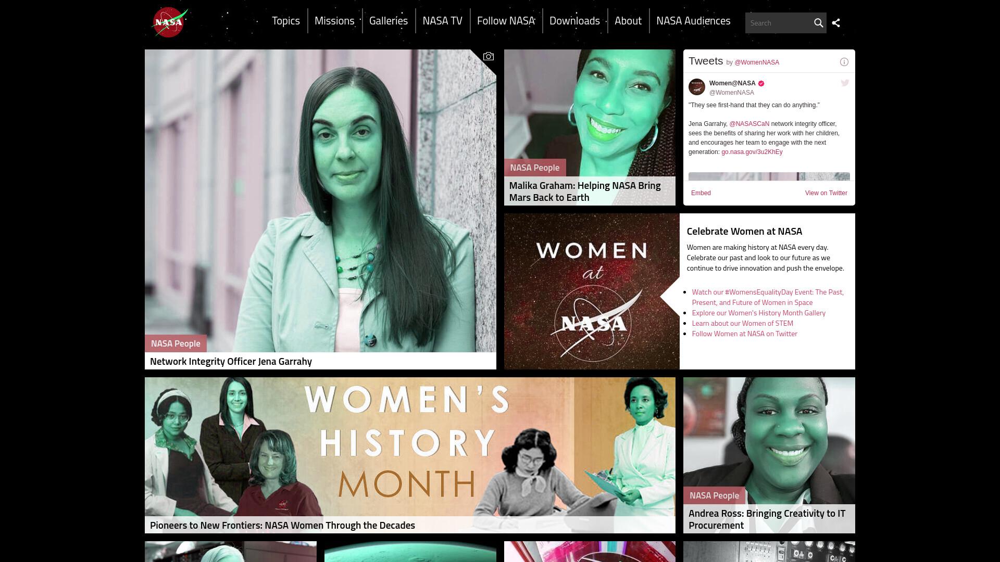The height and width of the screenshot is (562, 1000).
Task: Open the Missions menu
Action: 334,21
